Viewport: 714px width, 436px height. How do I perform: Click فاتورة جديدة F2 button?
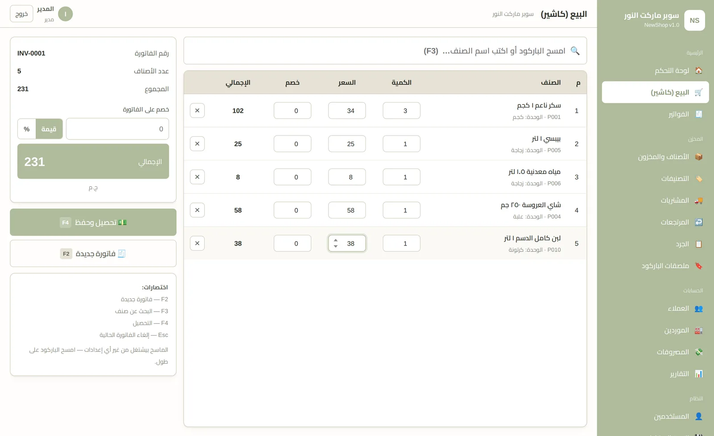point(93,254)
